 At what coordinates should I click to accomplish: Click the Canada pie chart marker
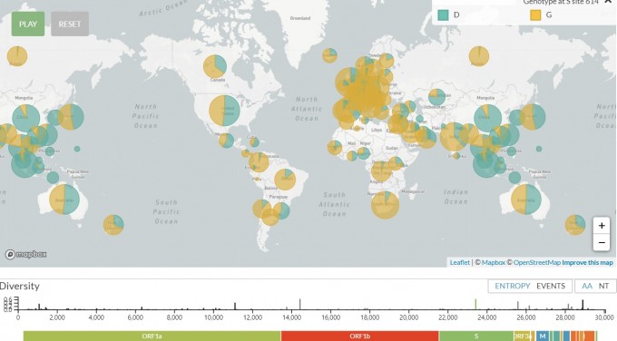click(215, 66)
